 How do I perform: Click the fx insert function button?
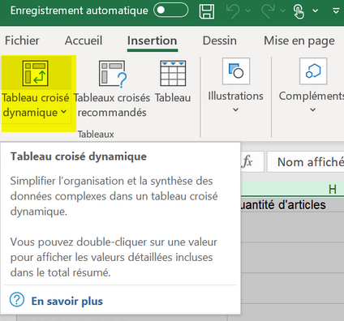[x=247, y=161]
